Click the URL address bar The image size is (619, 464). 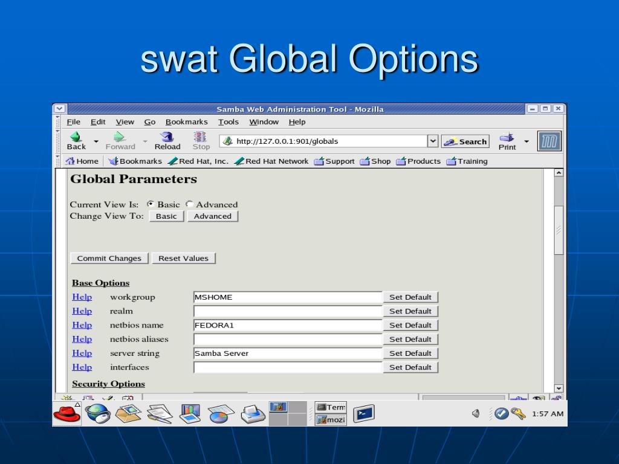(324, 141)
